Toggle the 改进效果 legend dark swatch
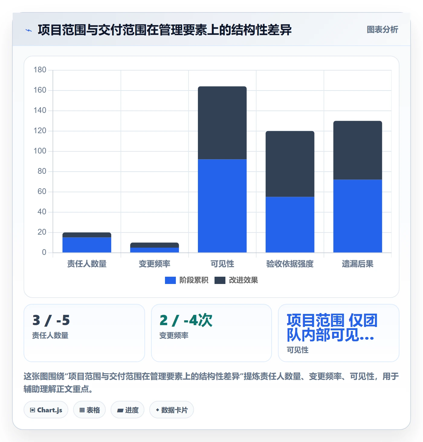This screenshot has width=423, height=442. (220, 280)
